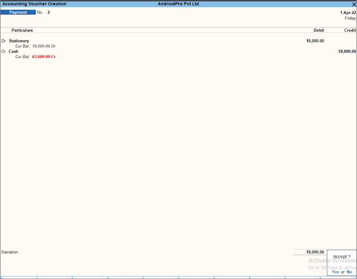Click the Dr marker beside Stationary
Screen dimensions: 357x279
(4, 41)
